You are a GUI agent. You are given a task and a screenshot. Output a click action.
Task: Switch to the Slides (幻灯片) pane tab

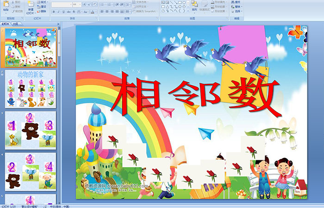[6, 24]
